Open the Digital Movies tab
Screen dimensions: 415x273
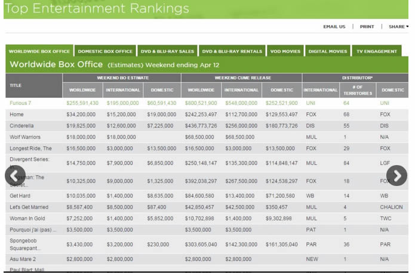(x=328, y=51)
